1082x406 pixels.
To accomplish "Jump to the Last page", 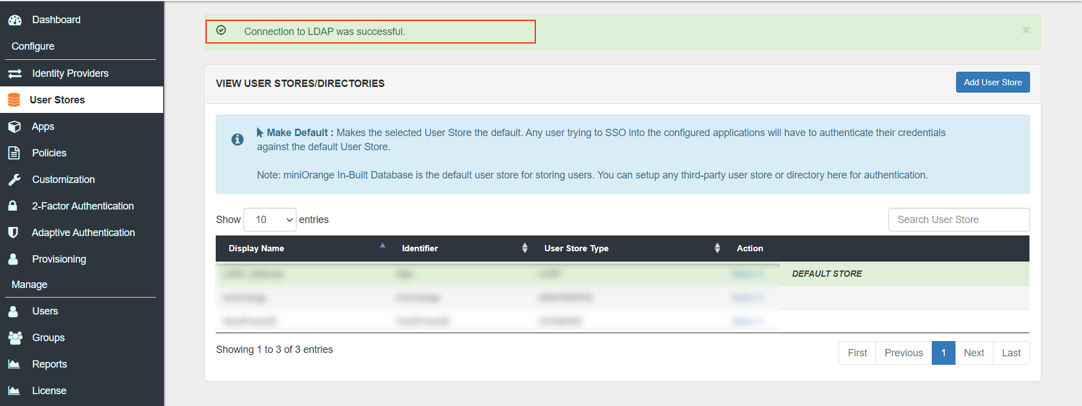I will [1011, 353].
